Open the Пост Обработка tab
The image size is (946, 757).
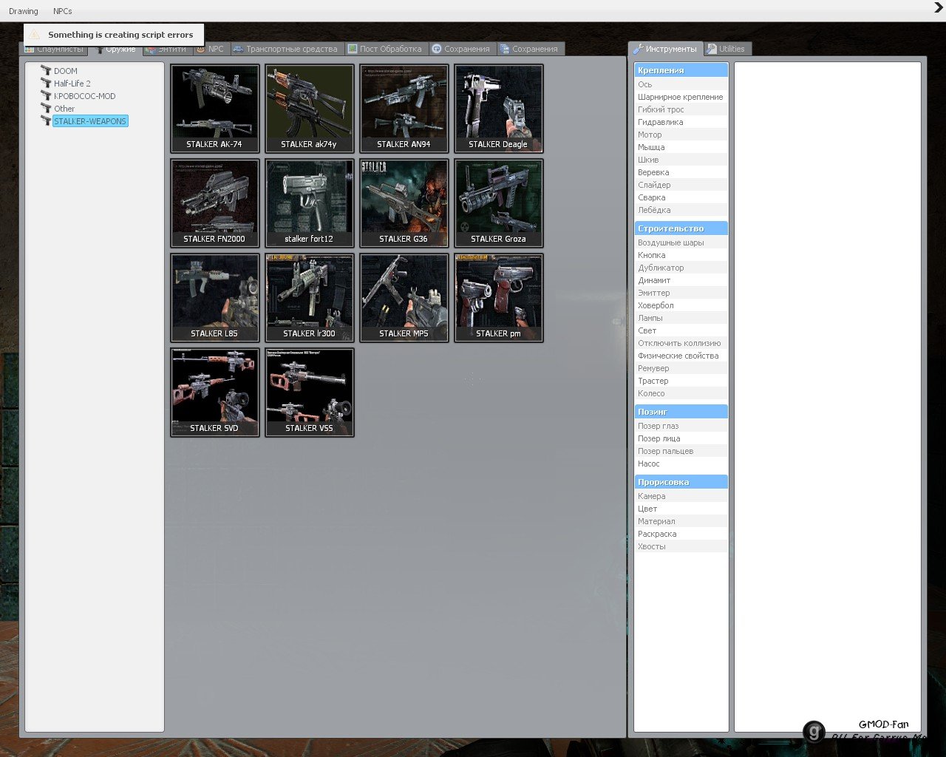coord(386,49)
